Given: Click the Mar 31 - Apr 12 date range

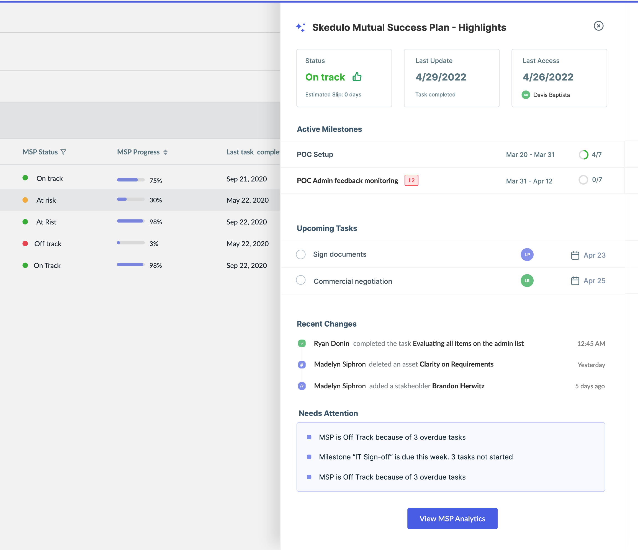Looking at the screenshot, I should (x=529, y=181).
